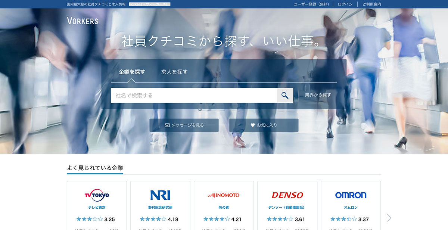Open the TV TOKYO company logo
448x230 pixels.
pos(97,195)
